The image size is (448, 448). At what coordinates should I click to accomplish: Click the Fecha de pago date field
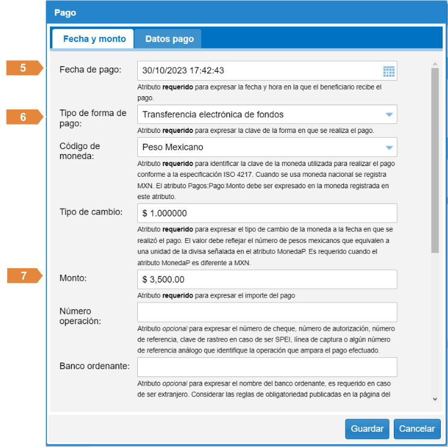(x=259, y=71)
